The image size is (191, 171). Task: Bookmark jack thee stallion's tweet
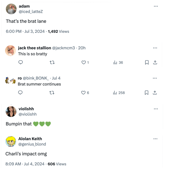[147, 63]
